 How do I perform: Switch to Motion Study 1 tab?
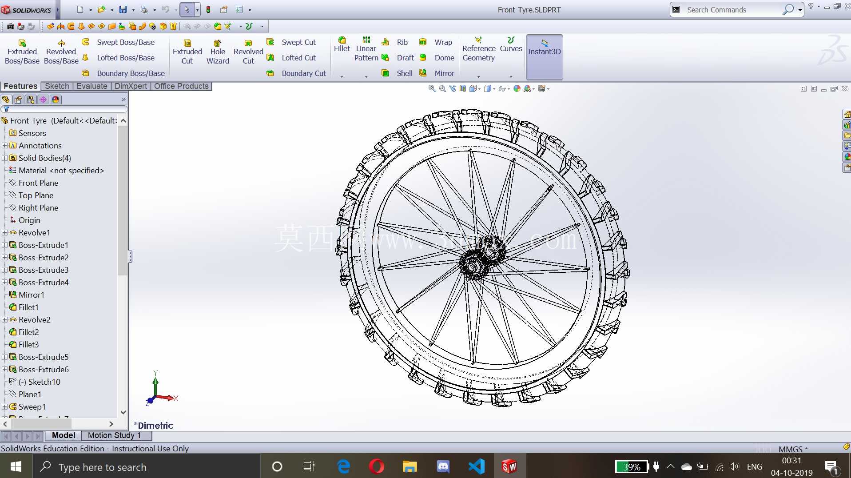(114, 435)
